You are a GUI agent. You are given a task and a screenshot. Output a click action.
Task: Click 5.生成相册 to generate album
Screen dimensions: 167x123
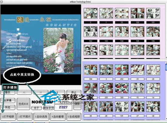coord(74,117)
